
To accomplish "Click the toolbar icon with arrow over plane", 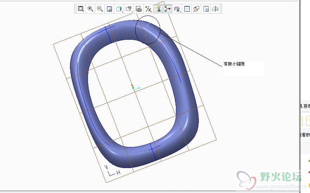I will click(196, 9).
